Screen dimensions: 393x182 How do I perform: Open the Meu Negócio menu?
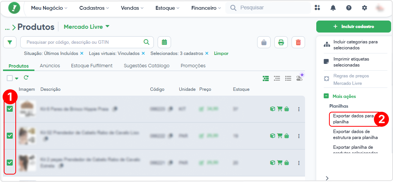[49, 8]
